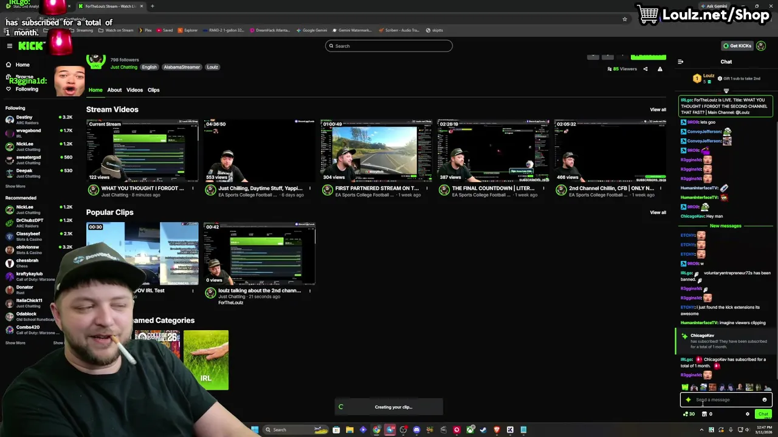Open DrChubzDPT in Recommended list
778x437 pixels.
(38, 223)
